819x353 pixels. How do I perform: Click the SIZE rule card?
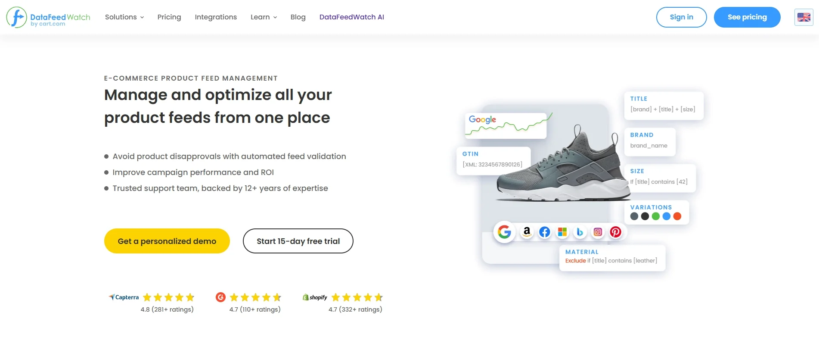(x=660, y=178)
